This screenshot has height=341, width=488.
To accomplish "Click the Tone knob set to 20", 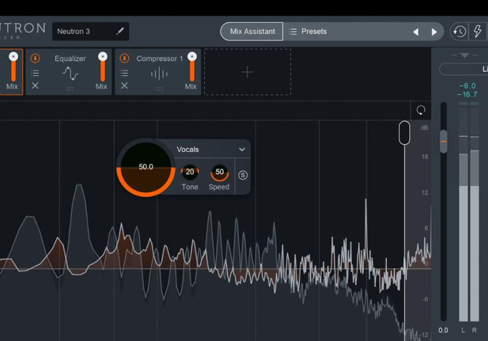I will pos(190,172).
